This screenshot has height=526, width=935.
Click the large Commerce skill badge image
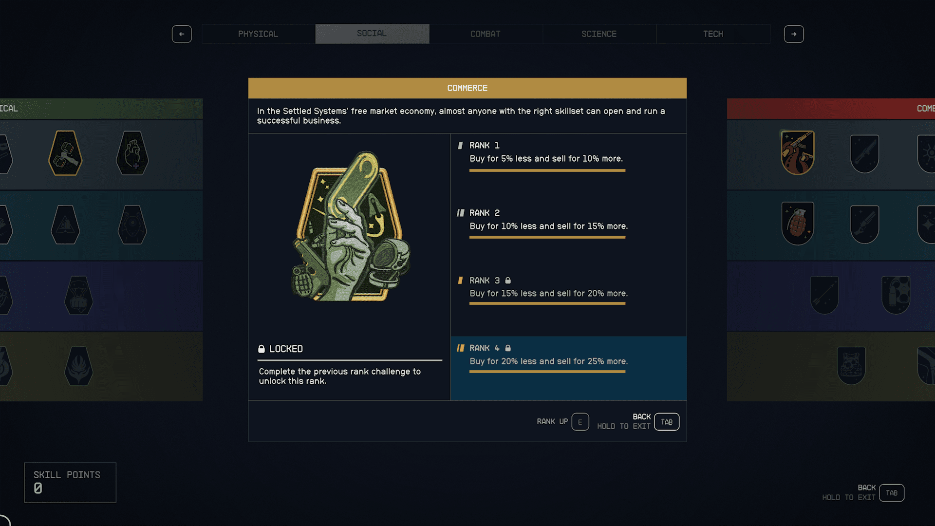(351, 226)
